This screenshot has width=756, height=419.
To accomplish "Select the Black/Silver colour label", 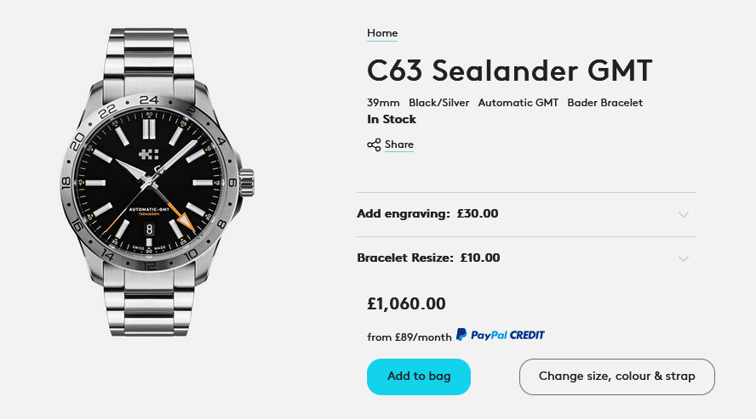I will tap(438, 103).
